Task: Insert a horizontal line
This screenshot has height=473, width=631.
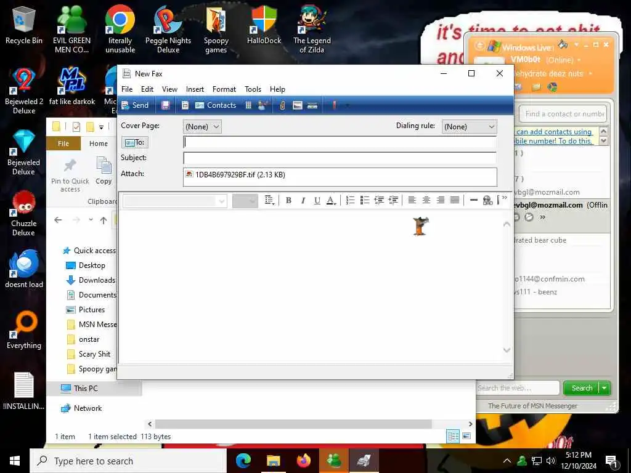Action: (474, 200)
